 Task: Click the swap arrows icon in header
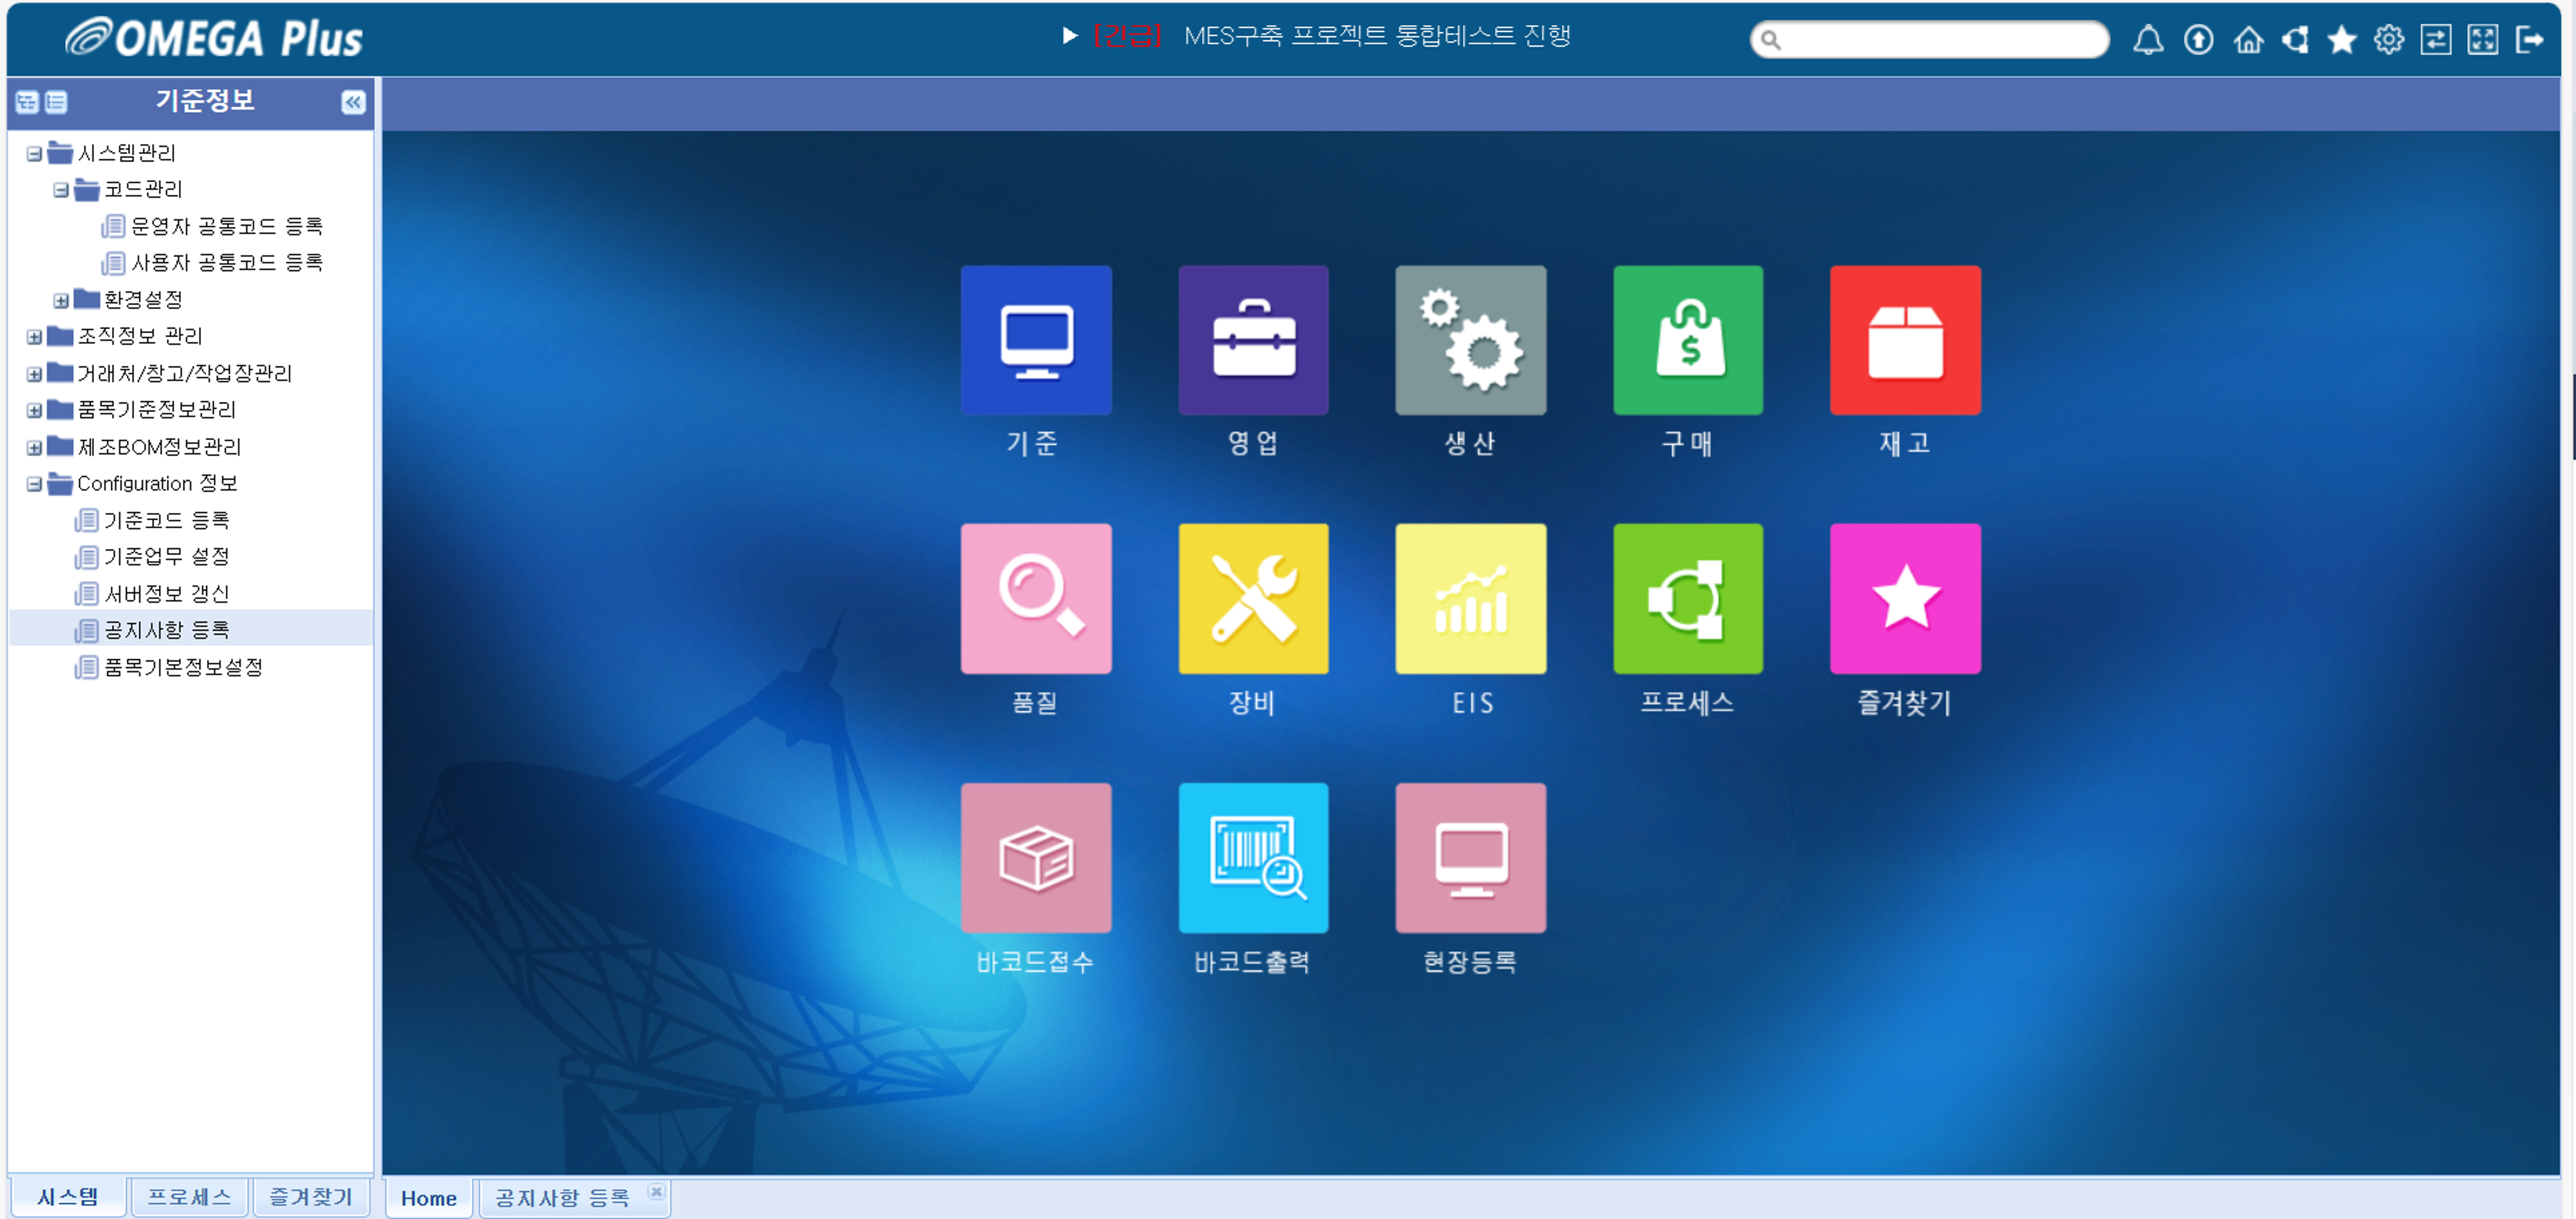2435,40
